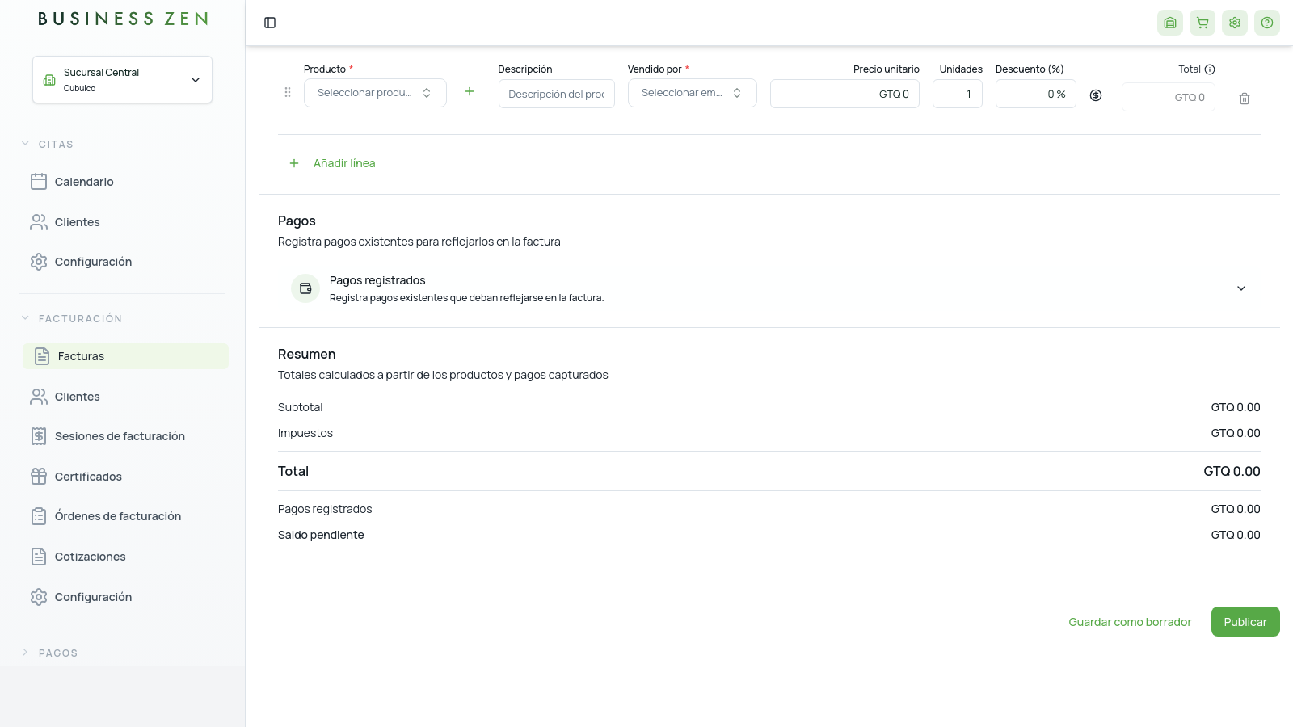Viewport: 1293px width, 727px height.
Task: Open the help question mark icon
Action: (1267, 23)
